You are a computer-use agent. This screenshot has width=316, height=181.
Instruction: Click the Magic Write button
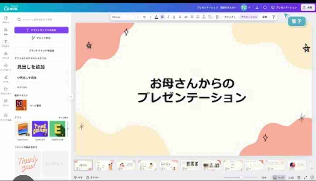coord(41,38)
